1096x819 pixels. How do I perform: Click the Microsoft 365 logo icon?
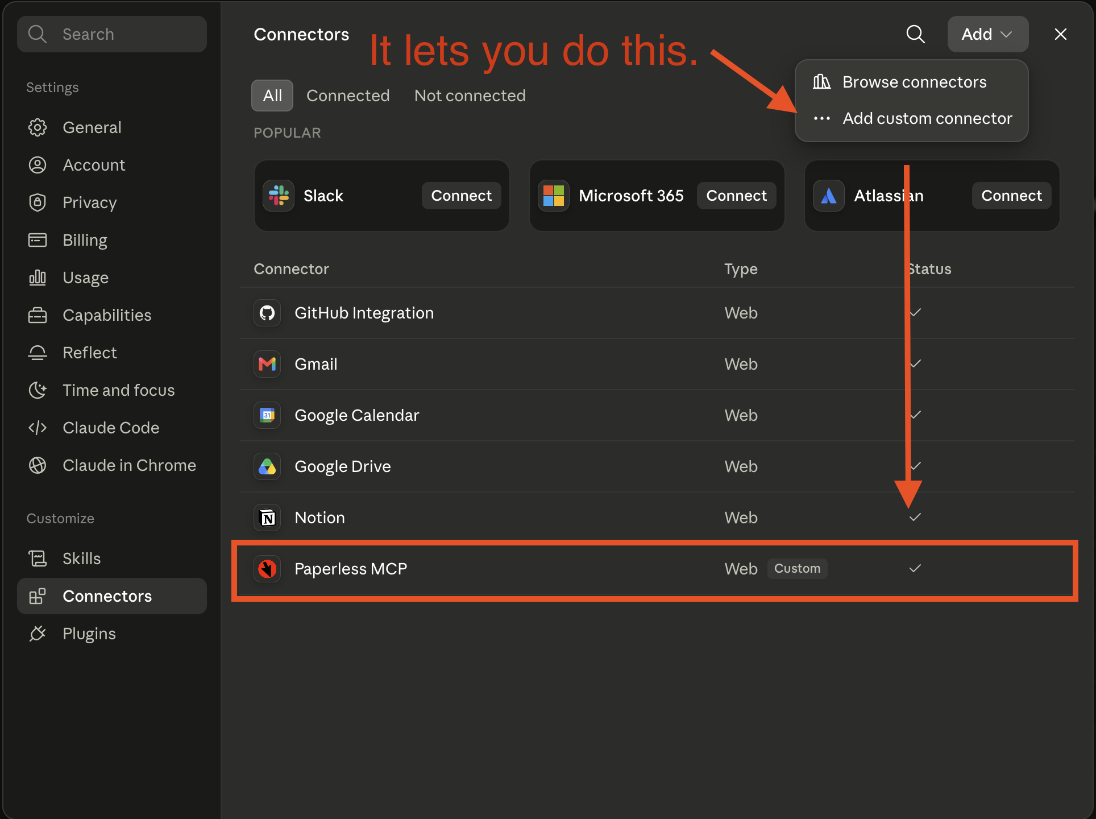pyautogui.click(x=554, y=196)
